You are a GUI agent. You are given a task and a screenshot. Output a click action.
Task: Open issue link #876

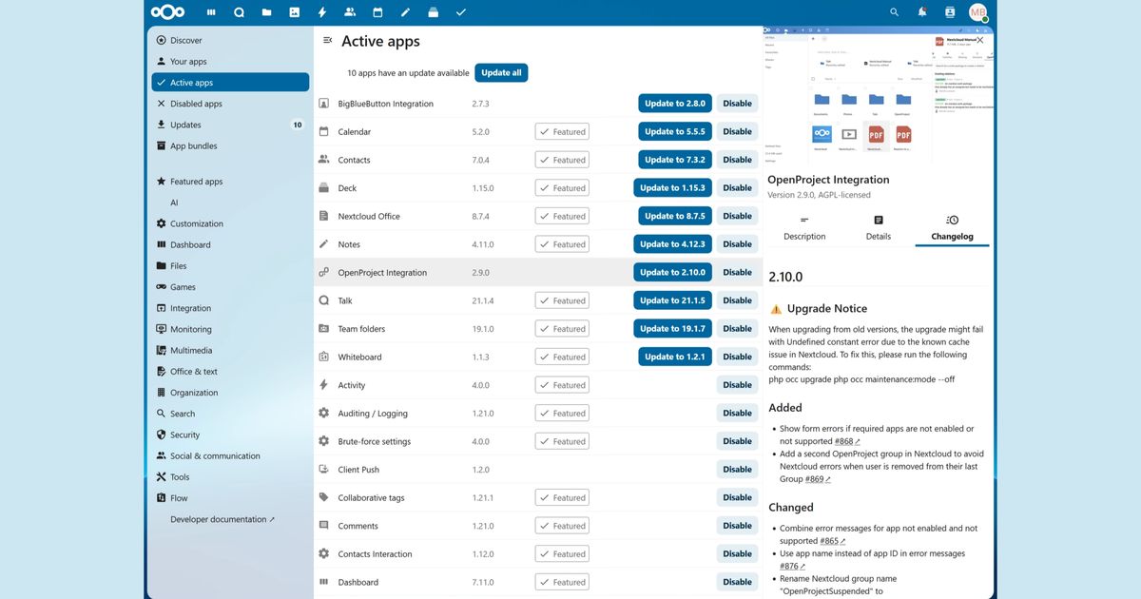pos(792,566)
